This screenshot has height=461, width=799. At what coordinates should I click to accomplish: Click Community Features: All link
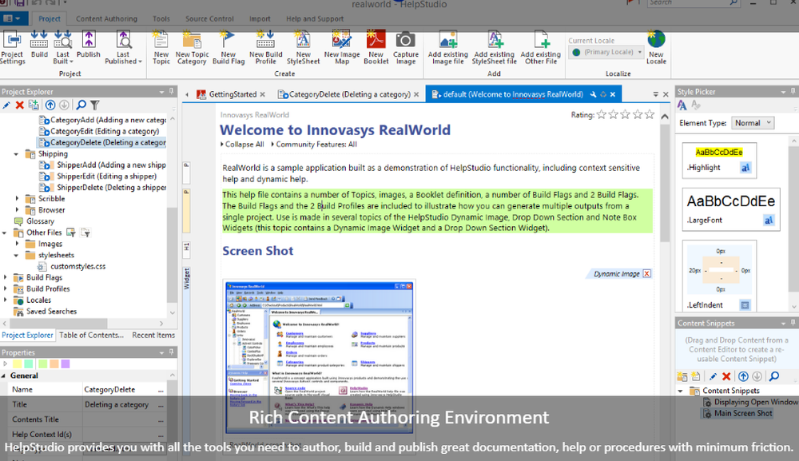(316, 144)
